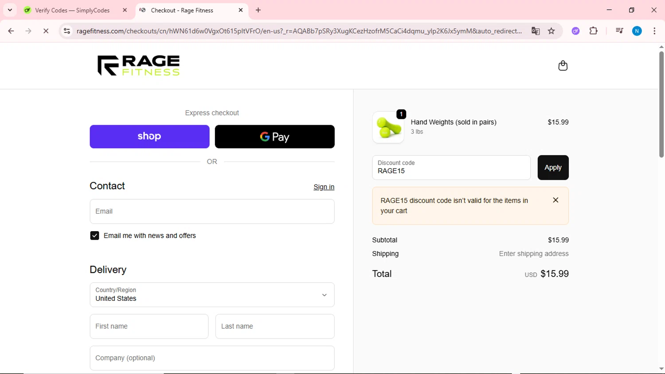Click the browser address bar URL
This screenshot has width=665, height=374.
[299, 31]
